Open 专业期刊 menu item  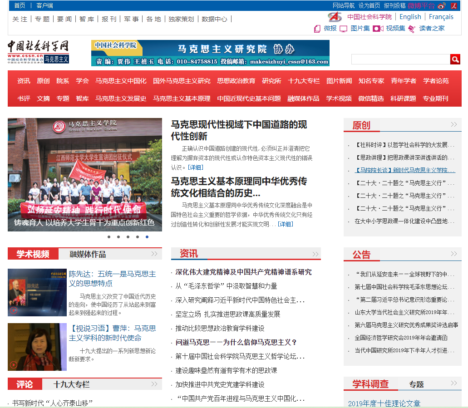point(435,98)
